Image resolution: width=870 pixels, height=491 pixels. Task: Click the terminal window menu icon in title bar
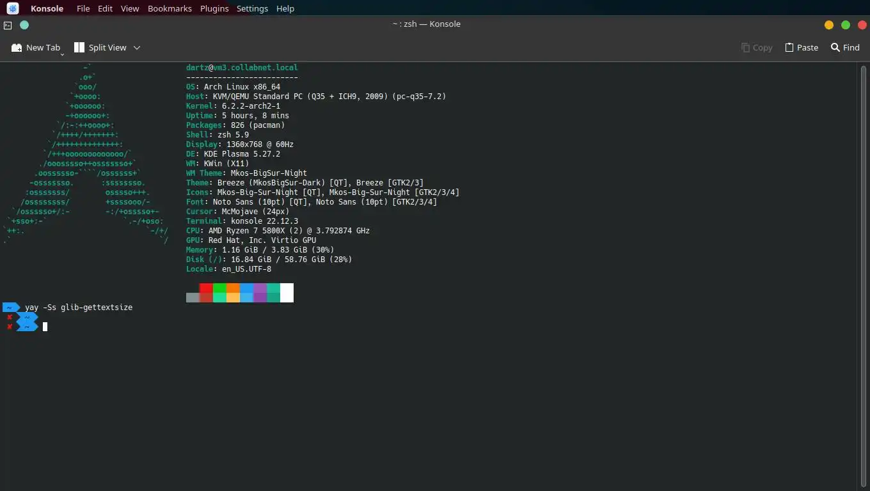pos(8,25)
